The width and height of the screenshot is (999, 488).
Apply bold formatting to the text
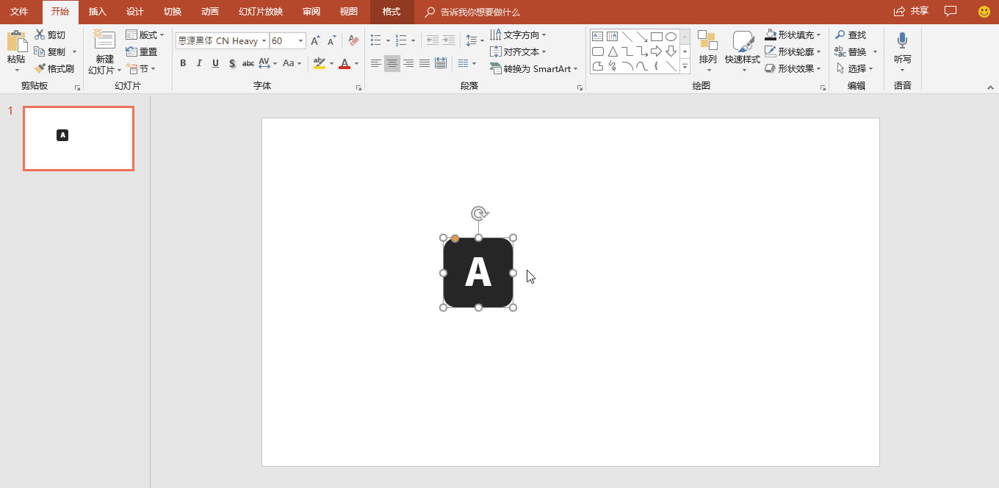click(183, 63)
